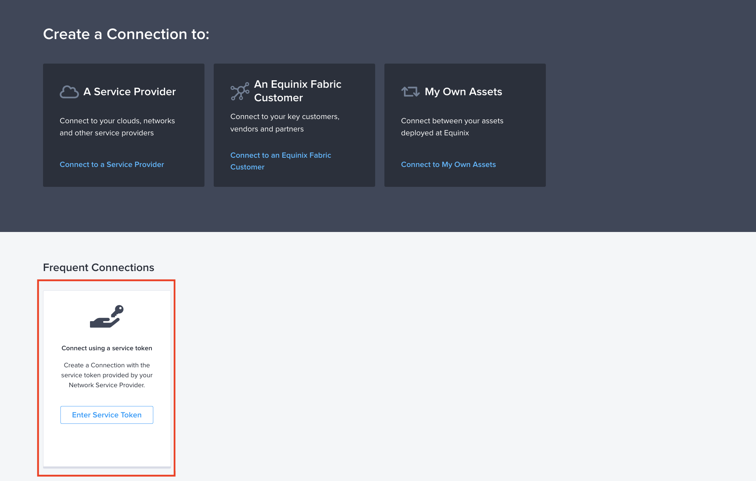Select the A Service Provider card heading

(x=129, y=92)
